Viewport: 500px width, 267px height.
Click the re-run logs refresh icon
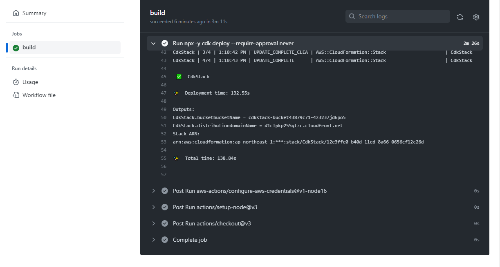tap(460, 17)
